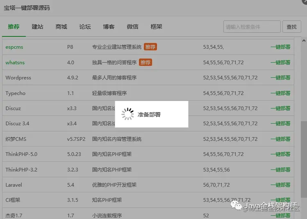Click the 查找 search button
The image size is (307, 219).
click(x=292, y=27)
